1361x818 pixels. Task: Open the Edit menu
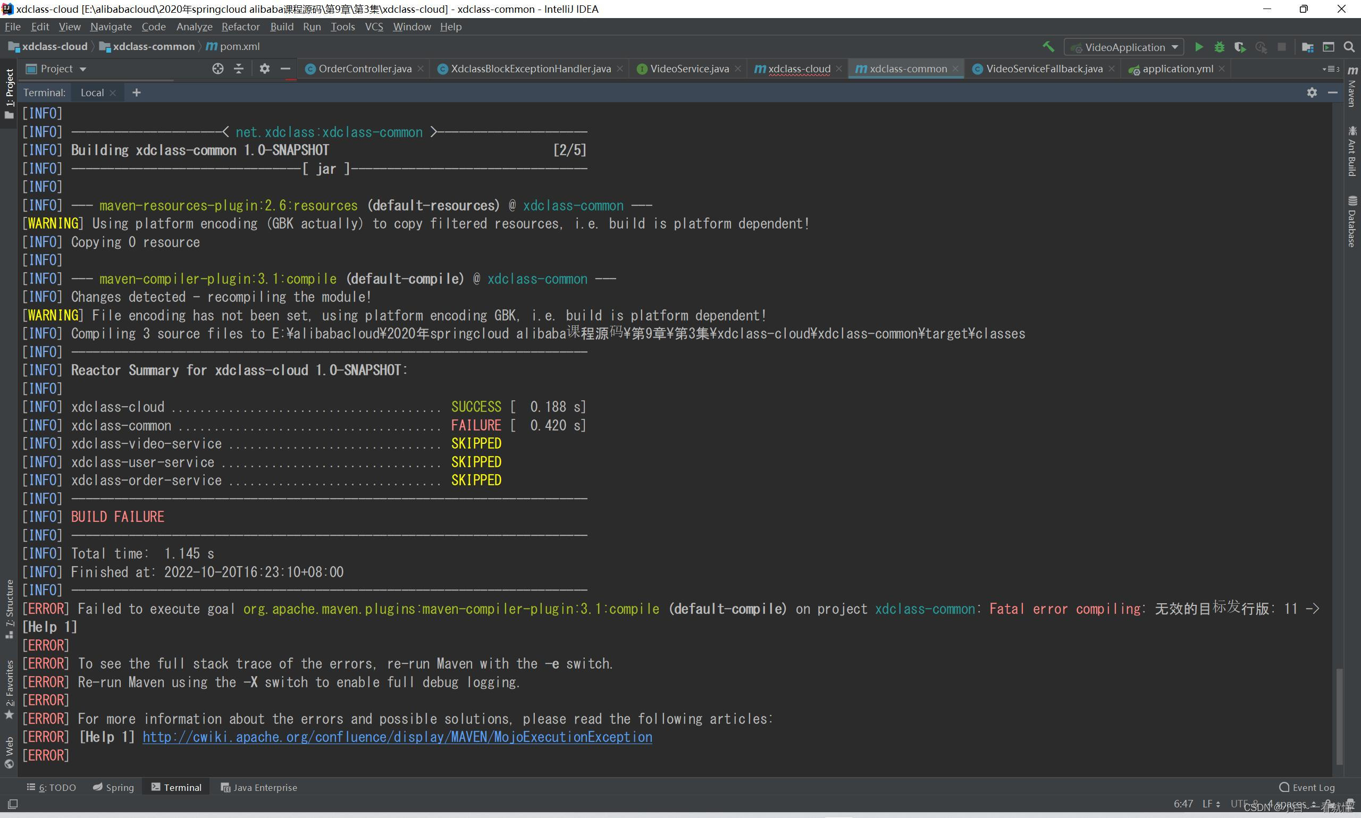(40, 27)
